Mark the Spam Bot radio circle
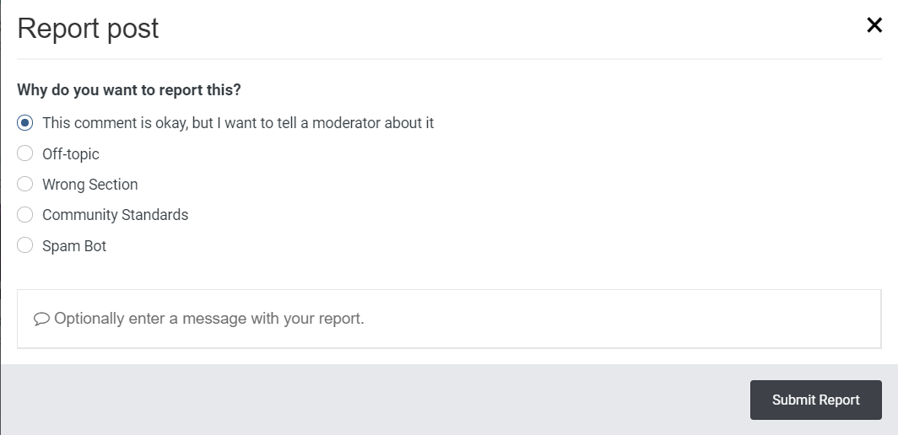This screenshot has width=898, height=435. coord(25,246)
